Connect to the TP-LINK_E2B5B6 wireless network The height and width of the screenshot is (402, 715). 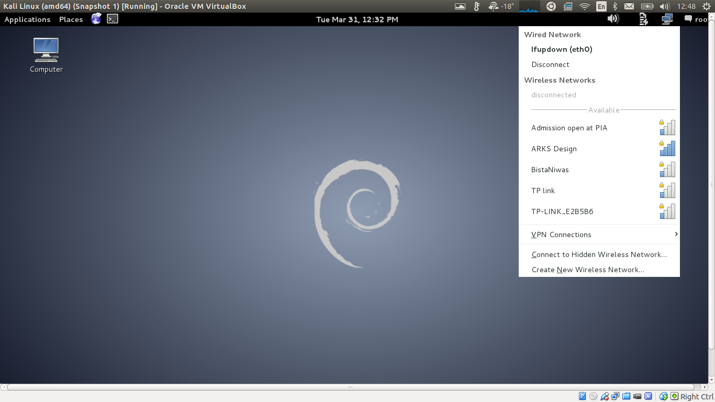[599, 211]
